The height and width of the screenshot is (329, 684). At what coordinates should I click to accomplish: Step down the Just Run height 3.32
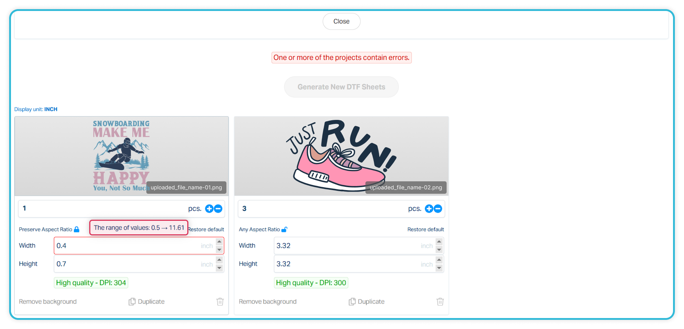point(439,268)
